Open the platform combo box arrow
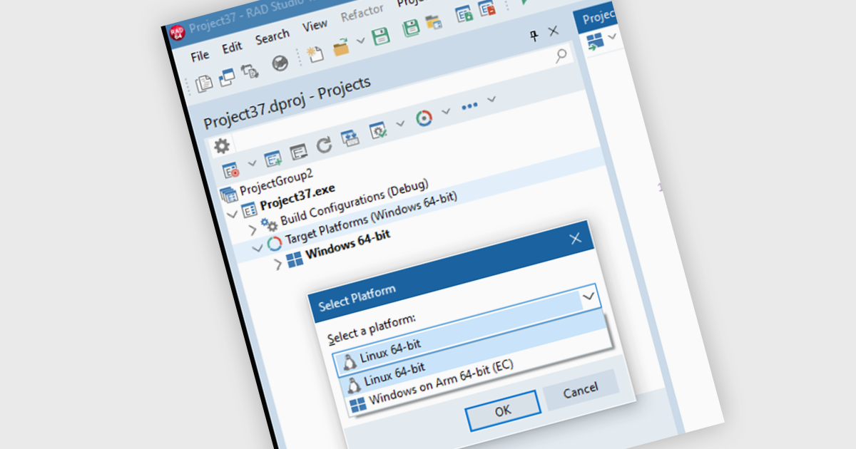 click(588, 295)
